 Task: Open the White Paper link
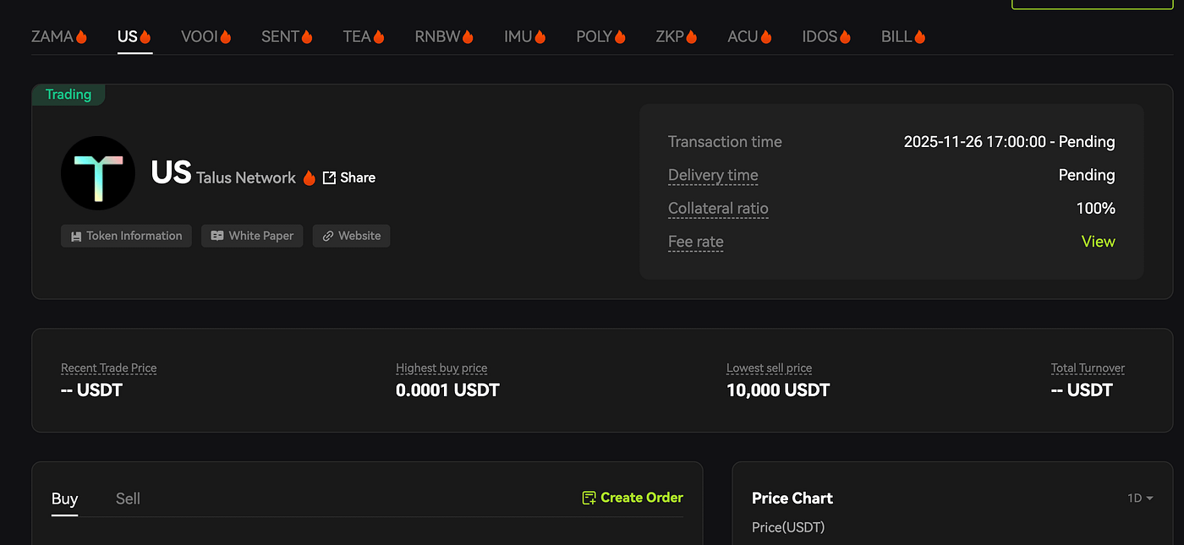click(252, 236)
